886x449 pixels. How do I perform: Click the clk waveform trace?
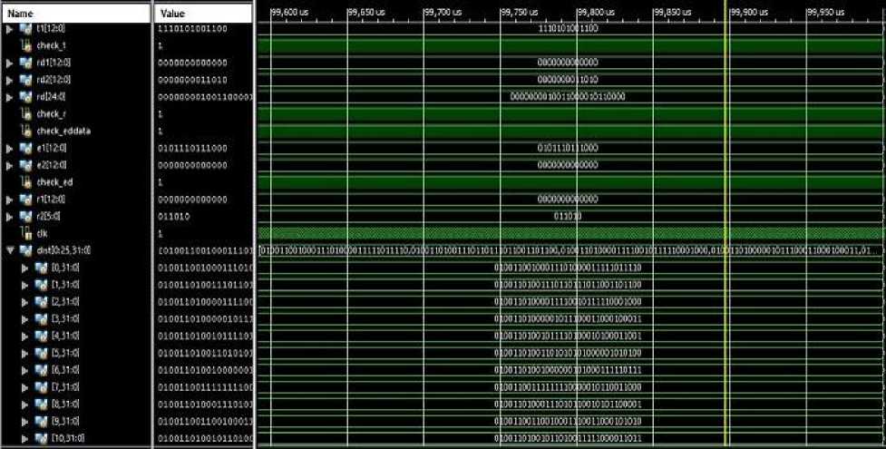point(570,233)
